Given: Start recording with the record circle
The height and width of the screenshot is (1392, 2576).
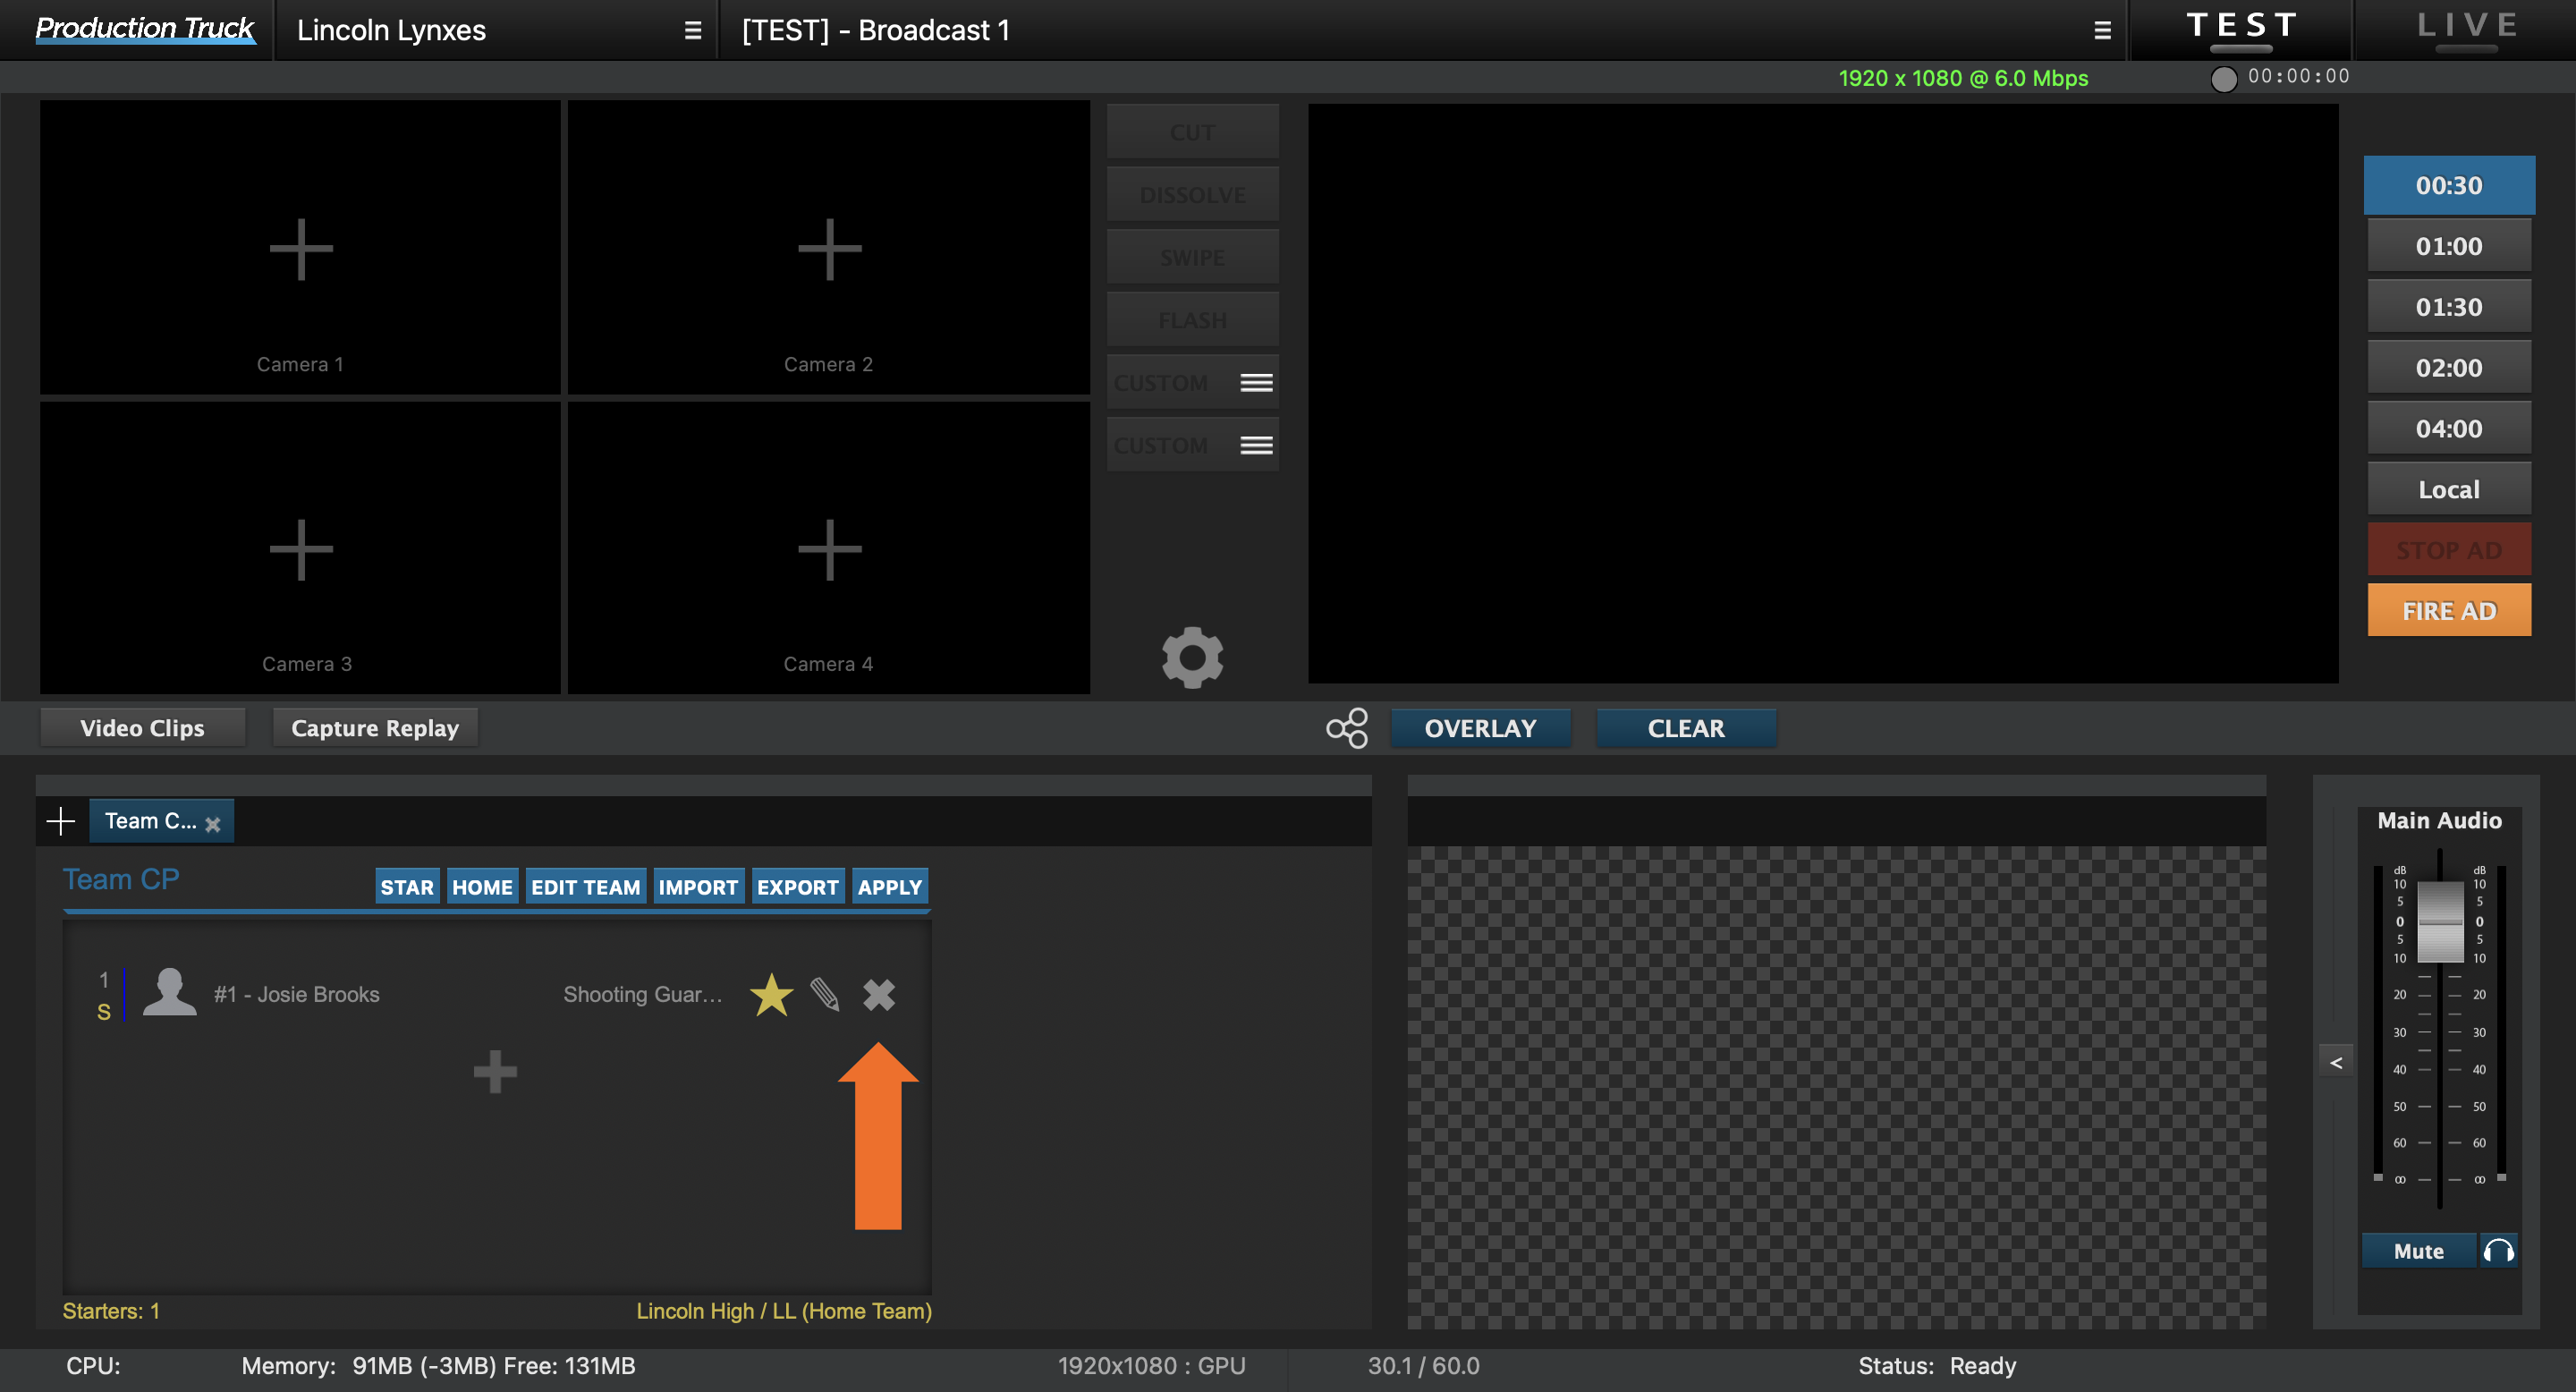Looking at the screenshot, I should click(x=2223, y=79).
